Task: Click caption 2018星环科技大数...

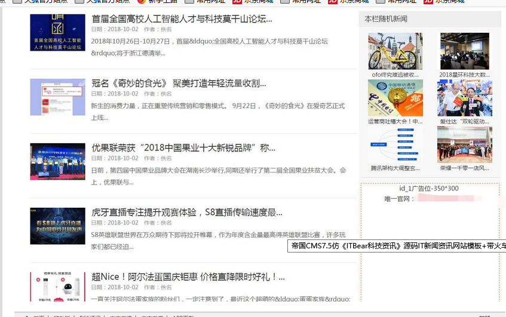Action: point(465,75)
